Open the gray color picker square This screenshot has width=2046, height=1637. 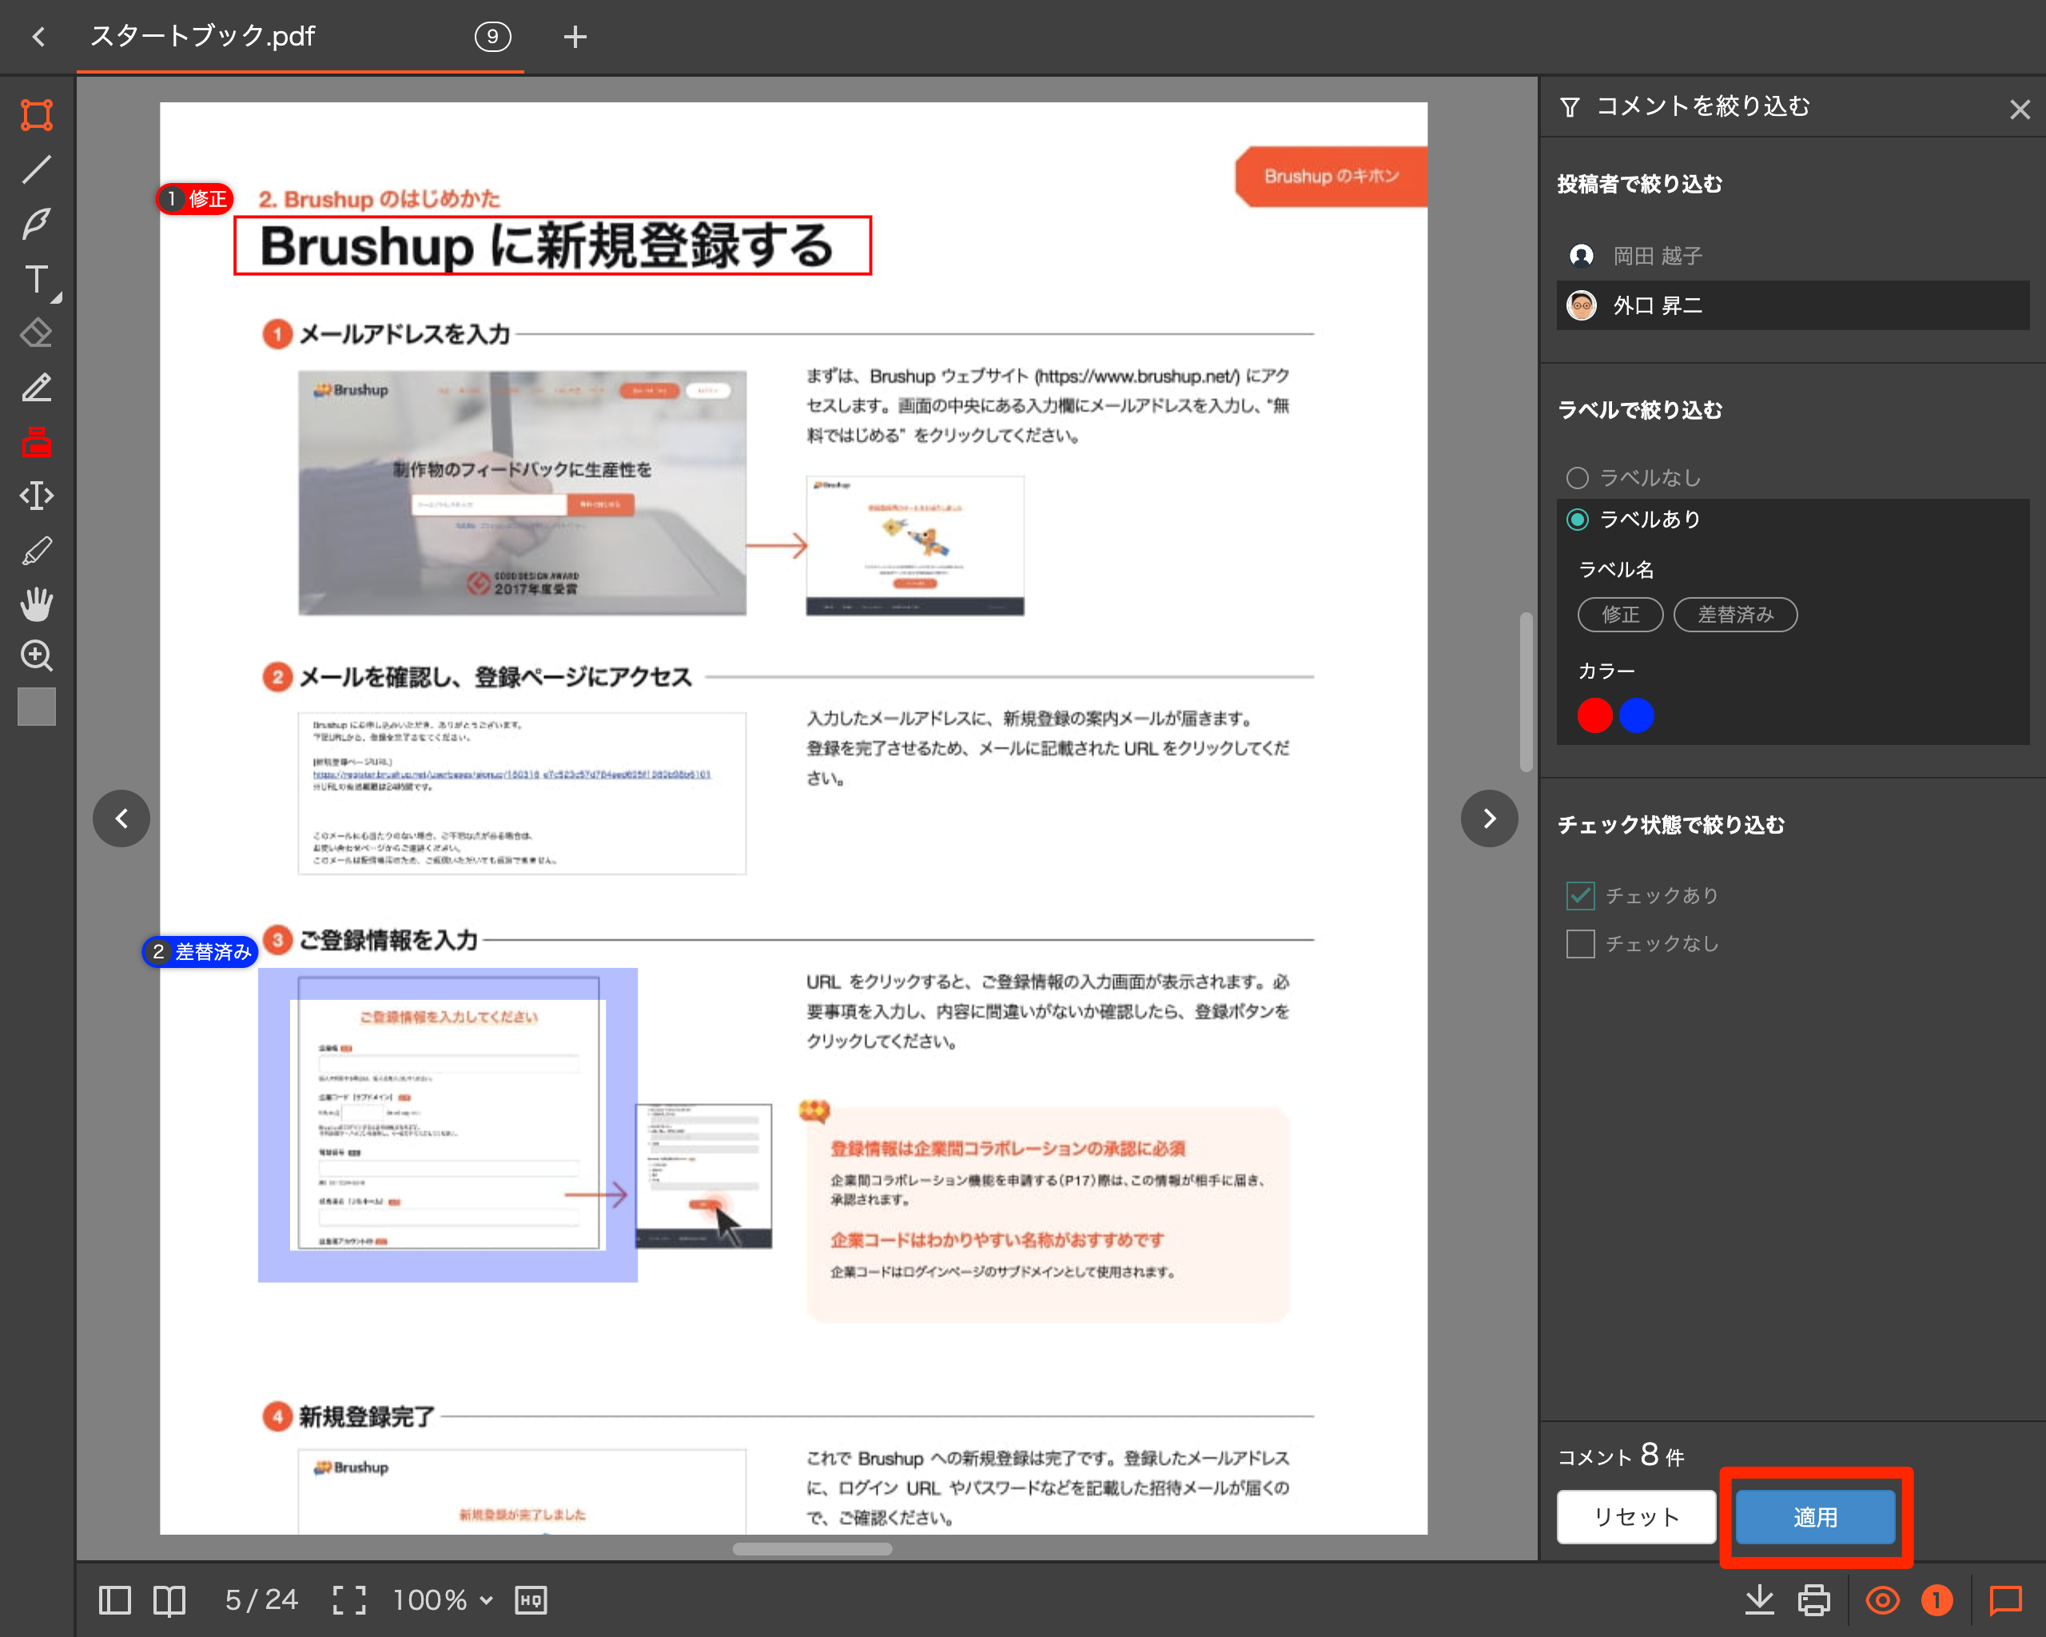[x=37, y=707]
